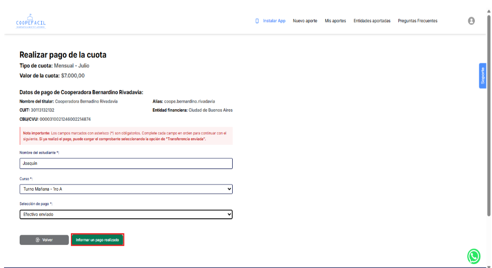Navigate to Entidades aportadas
The width and height of the screenshot is (492, 268).
[x=372, y=21]
